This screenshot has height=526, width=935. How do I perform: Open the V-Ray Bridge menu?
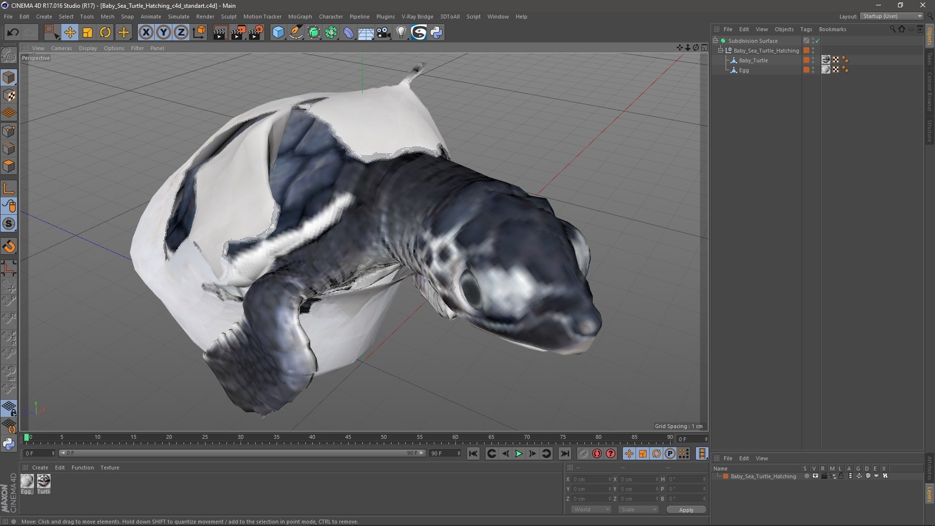[417, 17]
